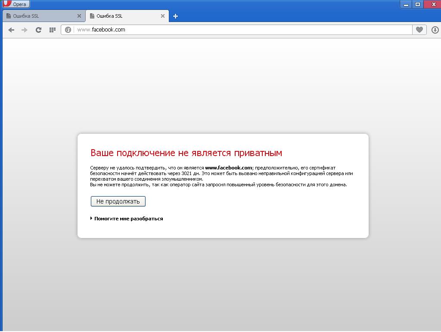Minimize the Opera window

click(406, 4)
